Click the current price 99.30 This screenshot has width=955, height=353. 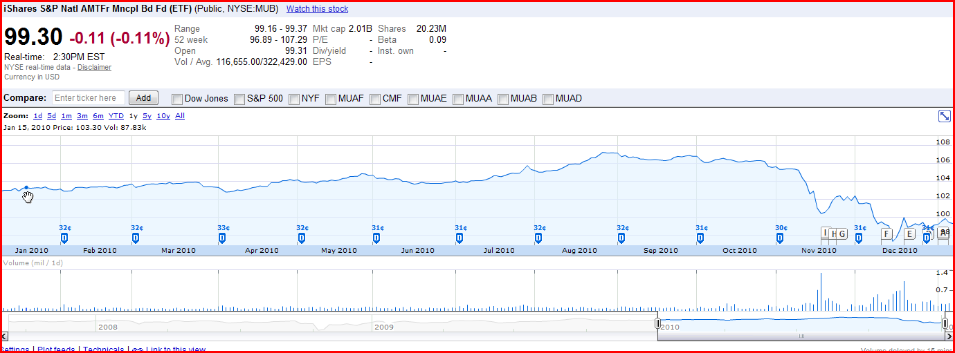click(x=34, y=37)
